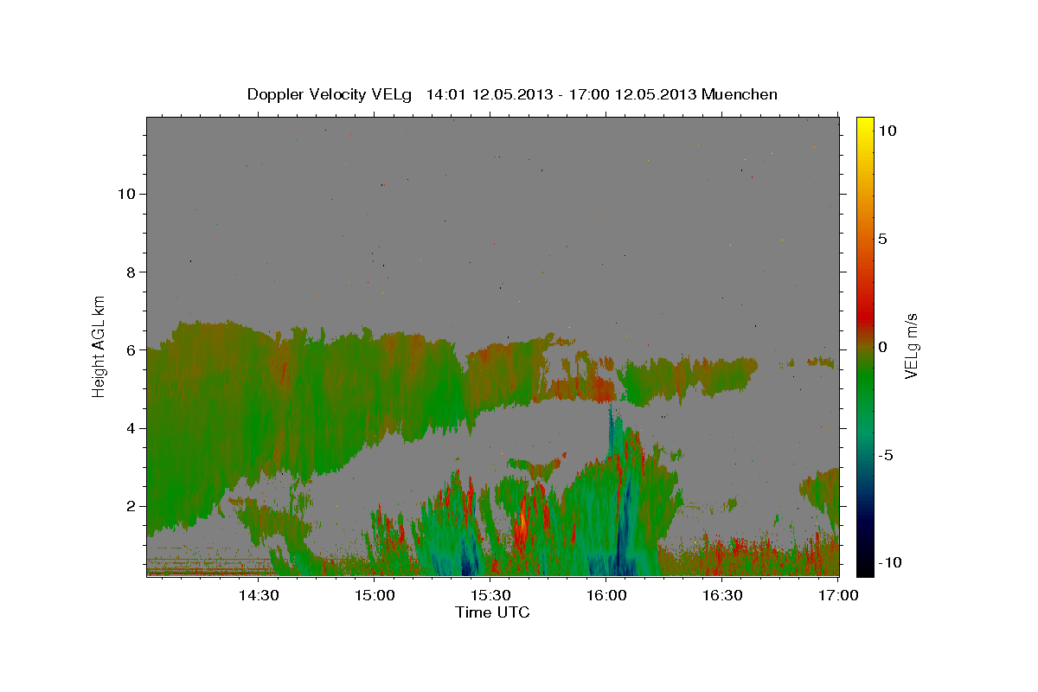Click the colorbar tick label 0

point(882,347)
